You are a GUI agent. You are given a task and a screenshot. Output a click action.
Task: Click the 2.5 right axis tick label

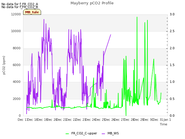[x=172, y=31]
